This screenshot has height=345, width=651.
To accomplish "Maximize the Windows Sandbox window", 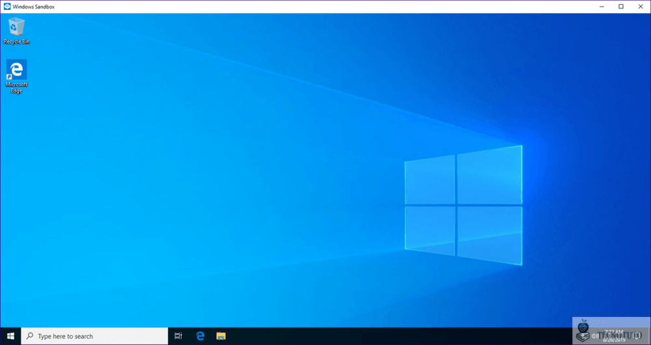I will click(x=621, y=7).
